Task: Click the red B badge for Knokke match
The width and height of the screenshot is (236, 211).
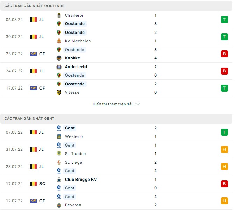Action: [x=224, y=54]
